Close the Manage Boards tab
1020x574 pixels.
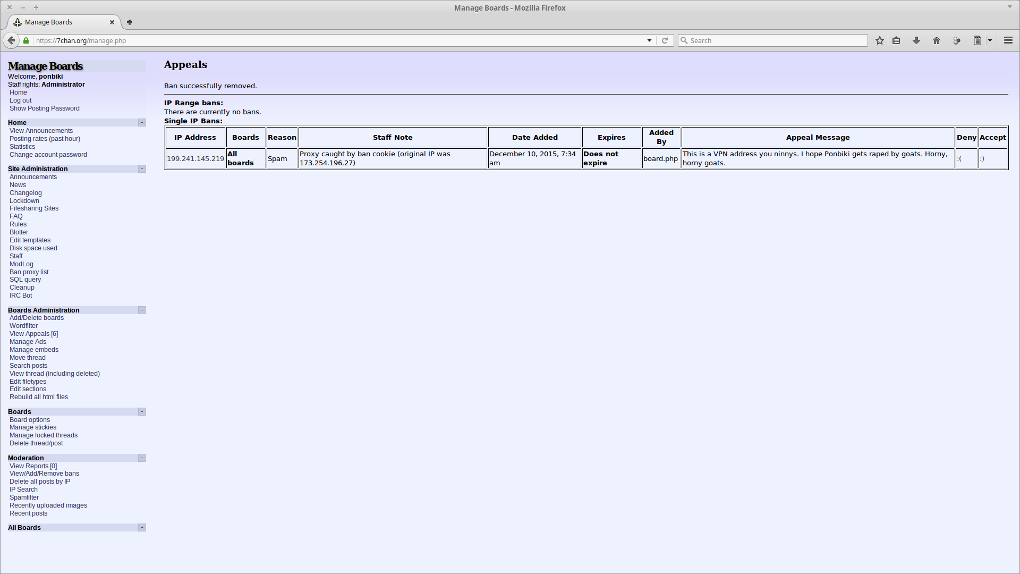click(112, 22)
